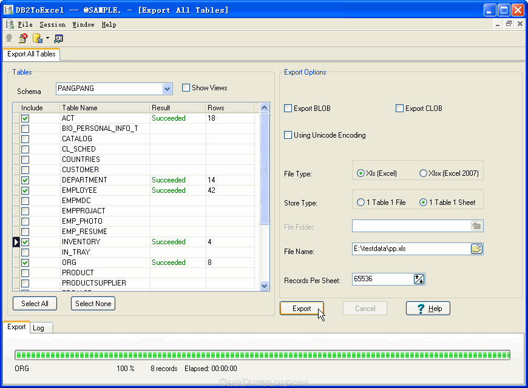Select the Export All Tables tab
The image size is (528, 388).
coord(32,54)
